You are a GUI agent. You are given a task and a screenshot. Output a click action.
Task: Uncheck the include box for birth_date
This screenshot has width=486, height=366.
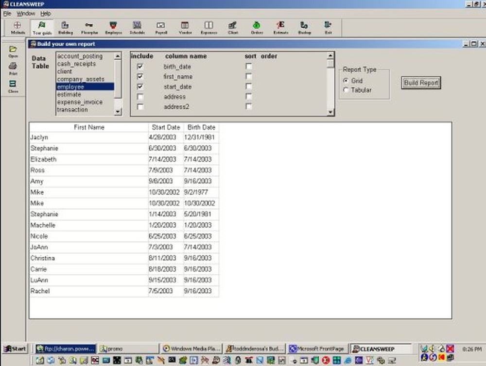point(140,67)
